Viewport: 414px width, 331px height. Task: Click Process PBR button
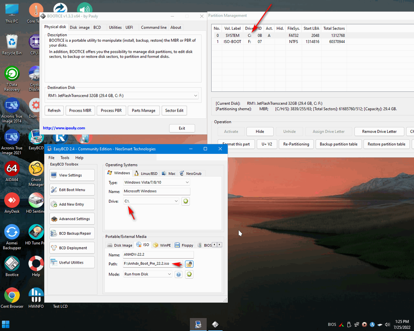click(111, 110)
